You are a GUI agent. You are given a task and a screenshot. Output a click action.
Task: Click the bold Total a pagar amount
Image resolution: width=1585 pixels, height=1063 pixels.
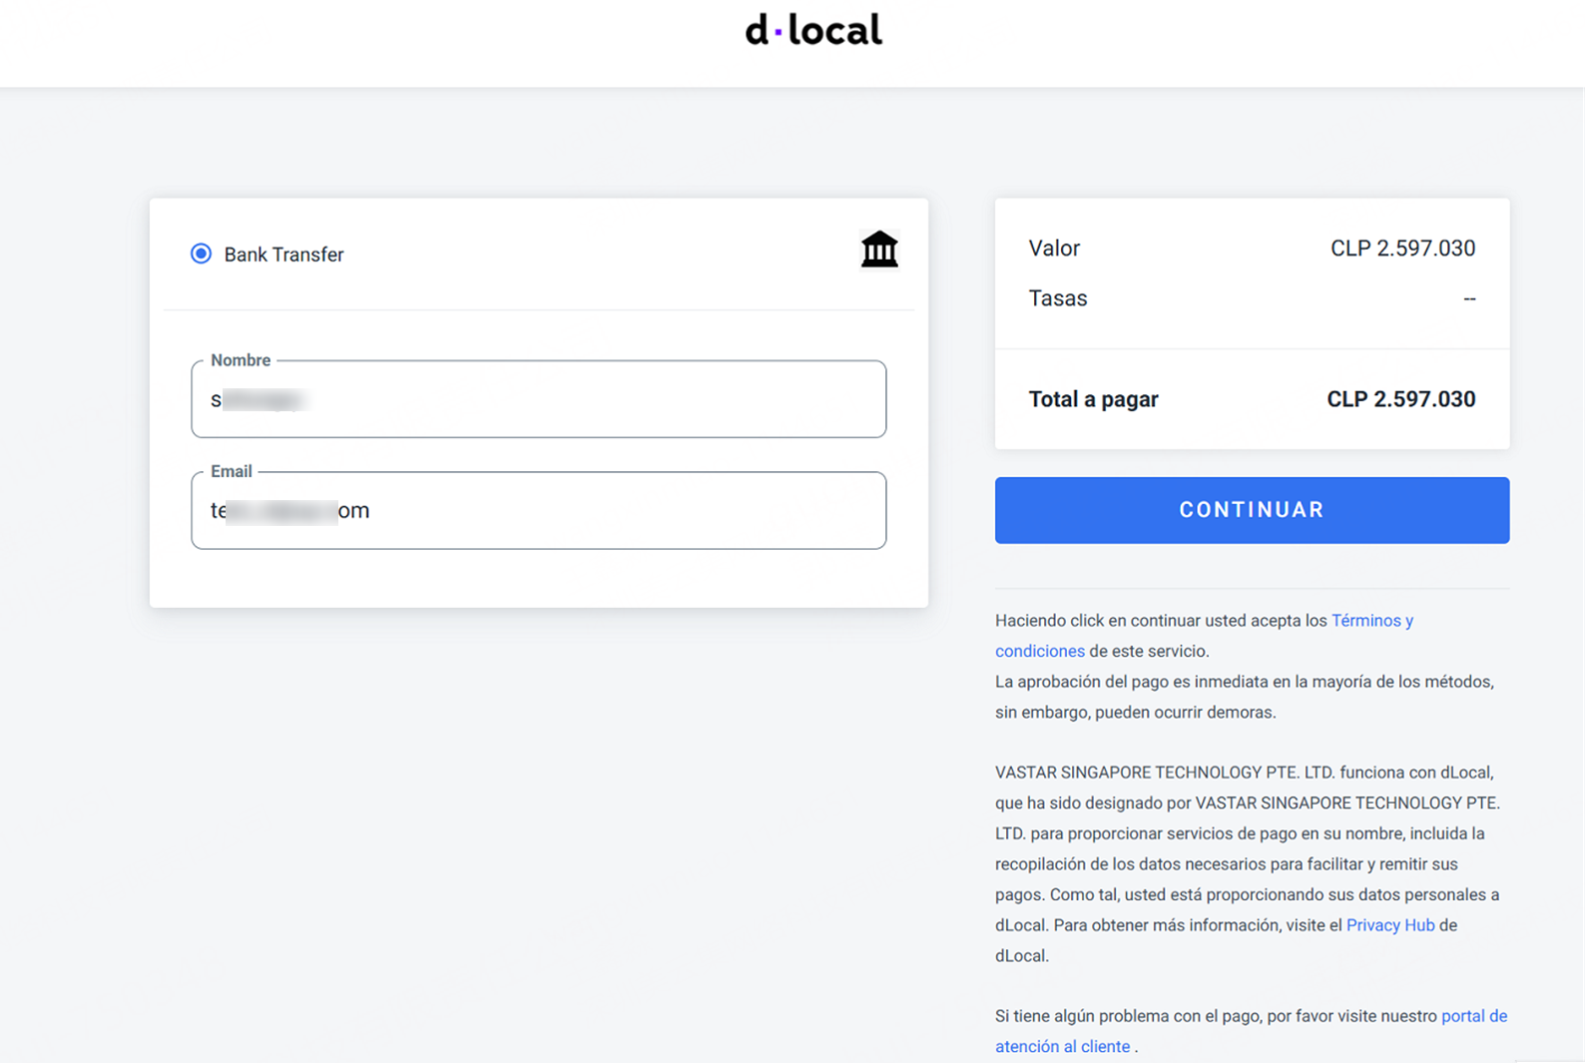coord(1400,399)
